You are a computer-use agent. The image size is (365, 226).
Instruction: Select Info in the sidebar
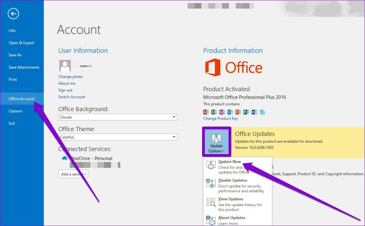[12, 31]
